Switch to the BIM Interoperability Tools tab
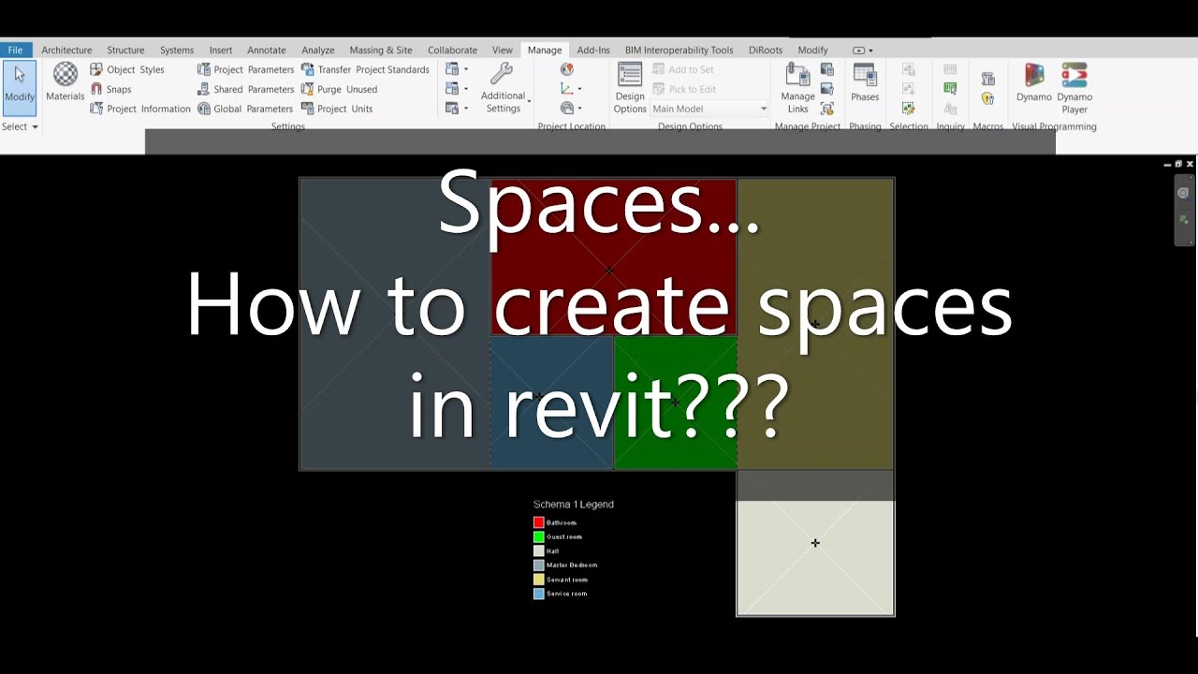The image size is (1198, 674). tap(679, 51)
